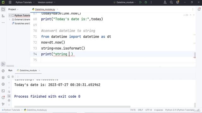Close the Datetime_module.py editor tab
Image resolution: width=202 pixels, height=113 pixels.
57,9
